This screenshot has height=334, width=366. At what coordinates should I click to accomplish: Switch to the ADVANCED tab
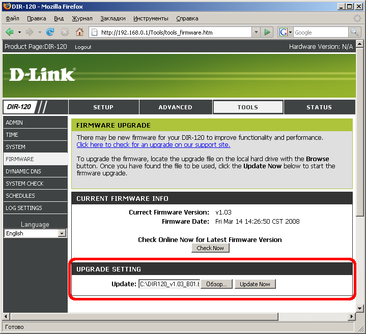coord(176,107)
